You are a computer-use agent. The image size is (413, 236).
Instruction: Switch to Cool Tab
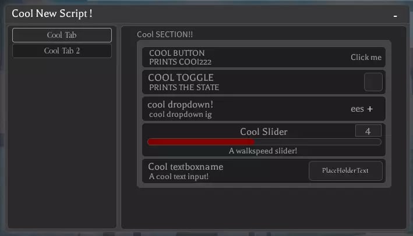62,35
